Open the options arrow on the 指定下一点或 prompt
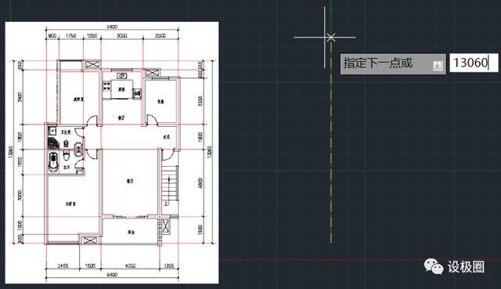The height and width of the screenshot is (289, 501). (438, 66)
